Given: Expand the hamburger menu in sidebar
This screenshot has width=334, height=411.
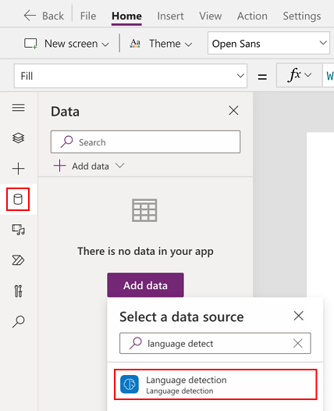Looking at the screenshot, I should [18, 108].
